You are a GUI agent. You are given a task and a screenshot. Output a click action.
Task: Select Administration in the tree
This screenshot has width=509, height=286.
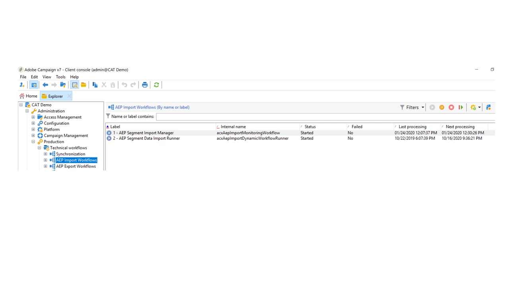click(x=51, y=111)
